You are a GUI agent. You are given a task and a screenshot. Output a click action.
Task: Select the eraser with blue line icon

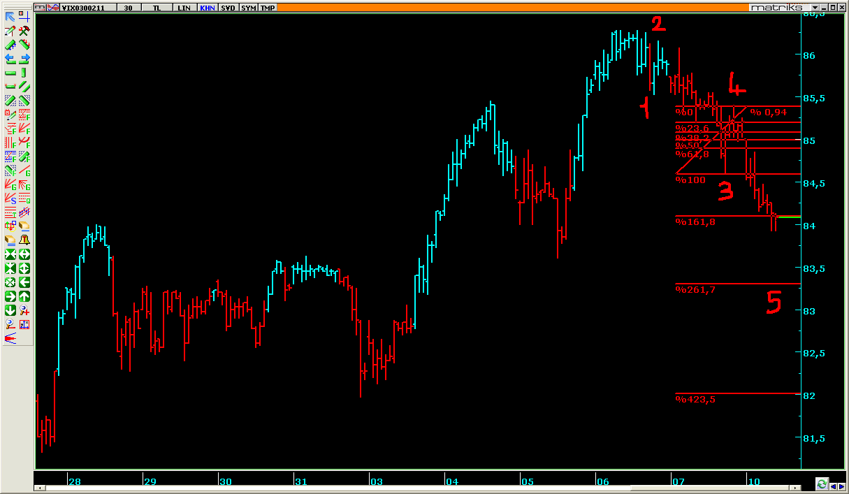[24, 226]
